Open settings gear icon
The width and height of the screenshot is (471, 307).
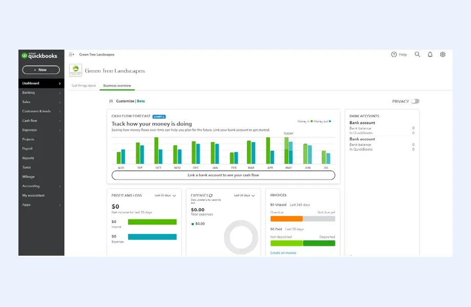(x=443, y=55)
